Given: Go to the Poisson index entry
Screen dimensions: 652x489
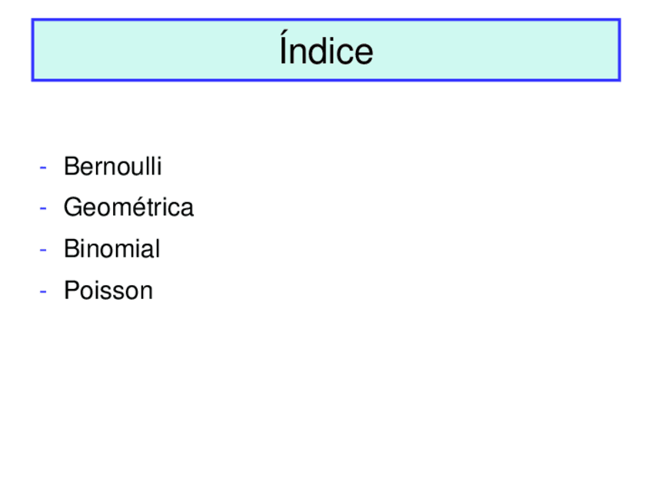Looking at the screenshot, I should tap(108, 291).
